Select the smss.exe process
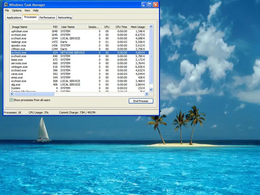 (x=79, y=78)
